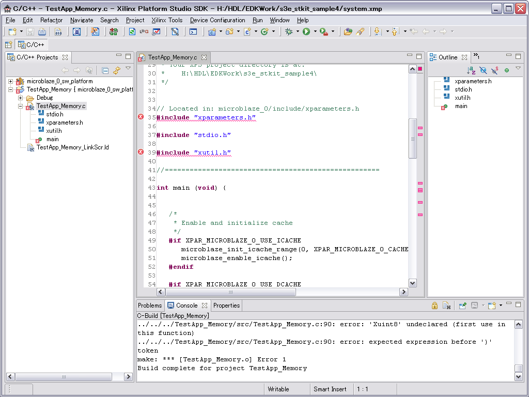The image size is (529, 397).
Task: Expand the microblaze_0_sw_platform project node
Action: click(10, 81)
